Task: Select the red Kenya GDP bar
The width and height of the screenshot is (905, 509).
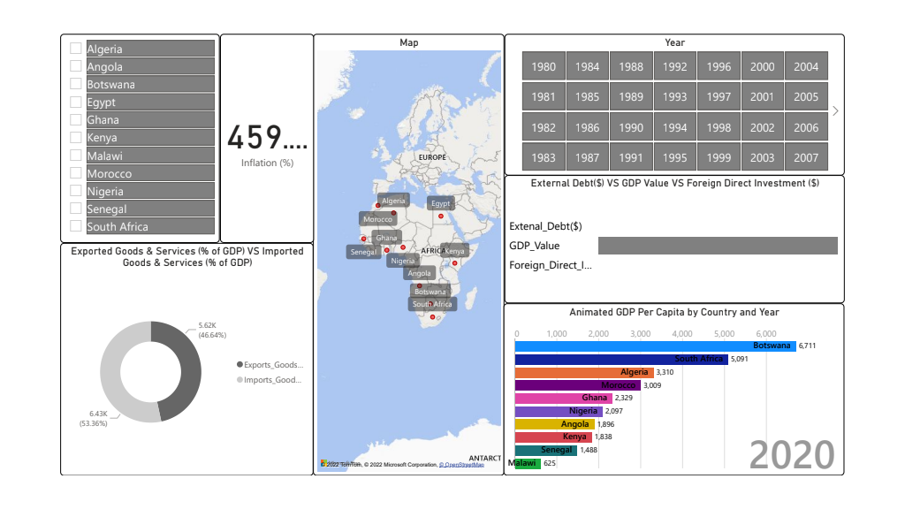Action: tap(553, 437)
